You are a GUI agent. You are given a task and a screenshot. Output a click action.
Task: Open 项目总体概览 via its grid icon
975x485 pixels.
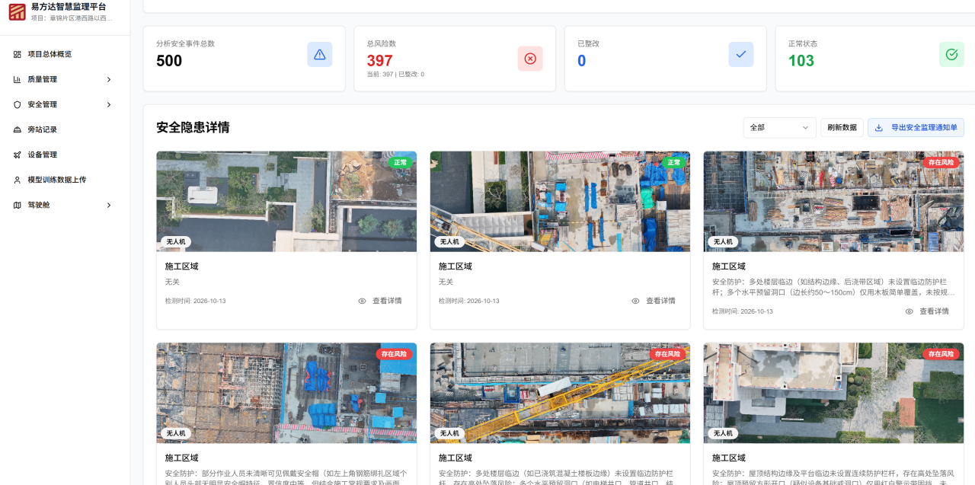(18, 54)
